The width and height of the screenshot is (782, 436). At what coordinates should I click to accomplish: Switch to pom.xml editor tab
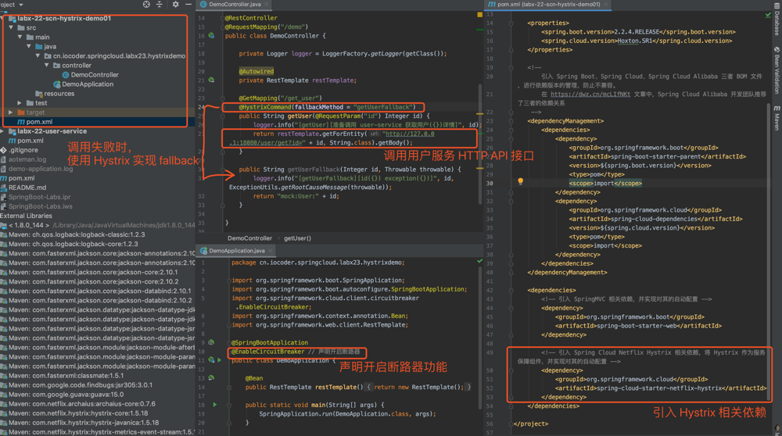coord(548,4)
